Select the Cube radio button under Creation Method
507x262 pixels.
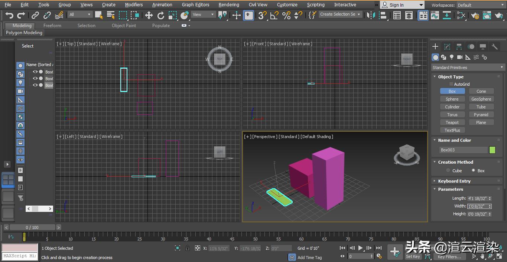(448, 170)
